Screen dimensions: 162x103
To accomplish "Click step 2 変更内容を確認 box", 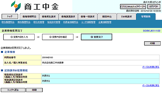I will click(58, 37).
